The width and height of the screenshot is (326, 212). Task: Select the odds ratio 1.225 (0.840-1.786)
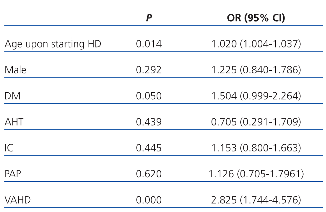256,70
